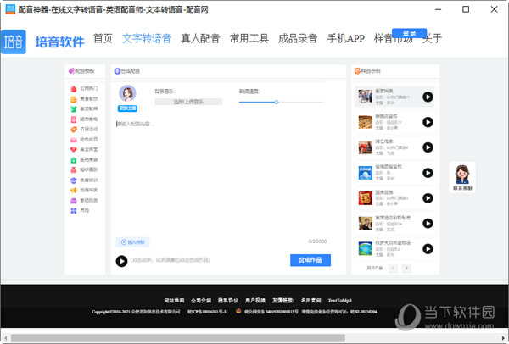This screenshot has height=344, width=509.
Task: Play the 疫情防疫宣传 sample audio
Action: point(428,173)
